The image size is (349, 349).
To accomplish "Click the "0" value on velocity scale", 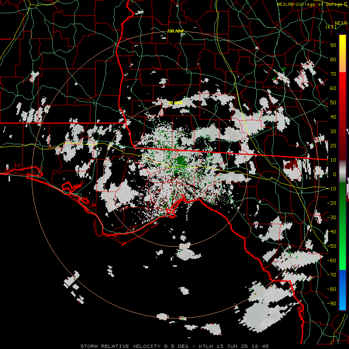I will (335, 174).
